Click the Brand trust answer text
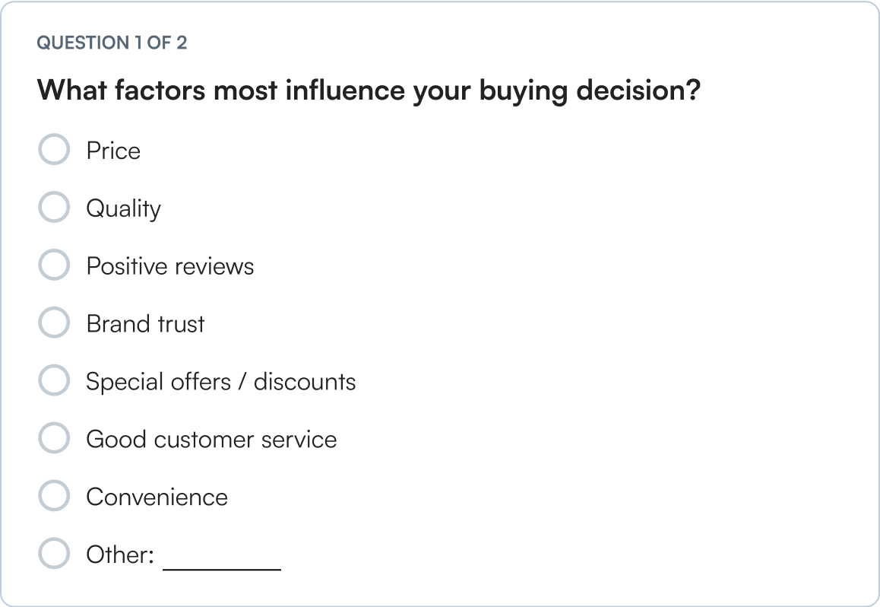 pyautogui.click(x=146, y=323)
